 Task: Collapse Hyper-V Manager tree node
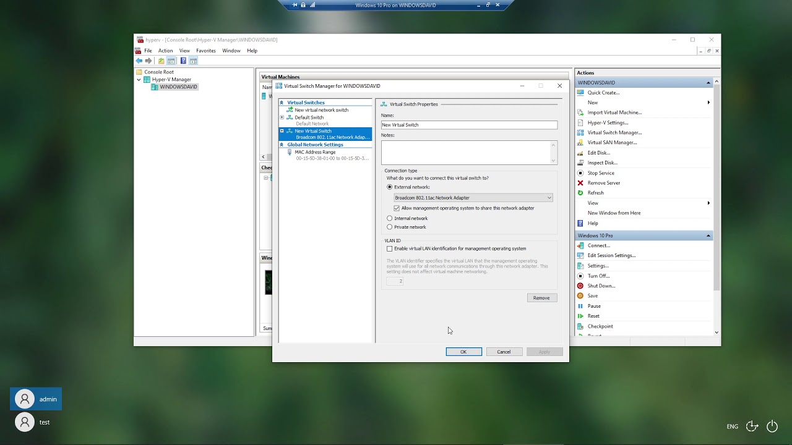tap(139, 80)
